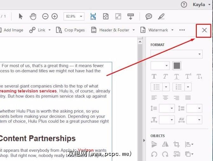Viewport: 213px width, 161px height.
Task: Open the font size dropdown
Action: 160,66
